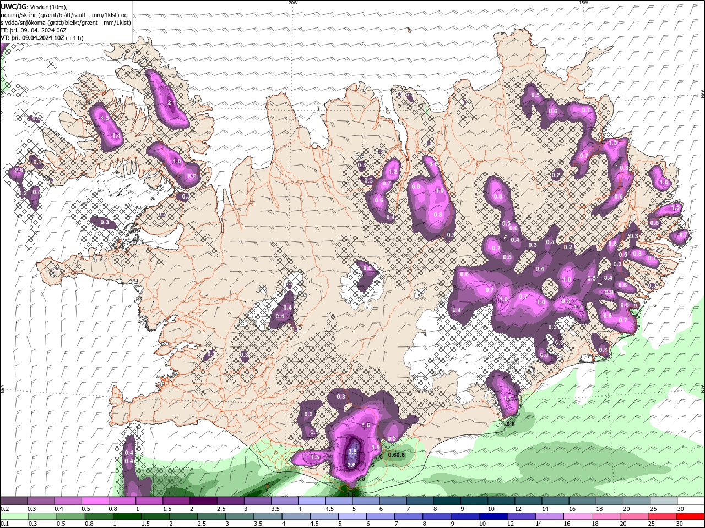This screenshot has width=705, height=528.
Task: Pick bright pink snow swatch starting at 0.5
Action: tap(95, 501)
